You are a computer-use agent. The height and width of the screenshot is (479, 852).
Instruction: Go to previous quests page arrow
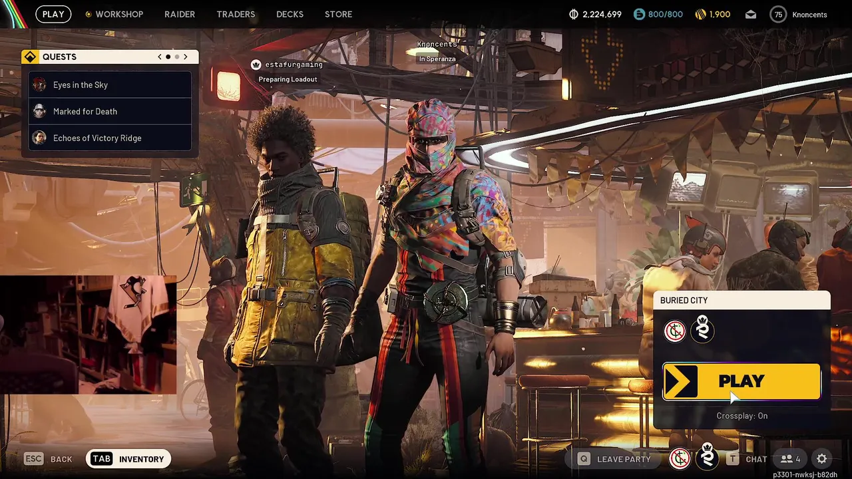[x=160, y=57]
